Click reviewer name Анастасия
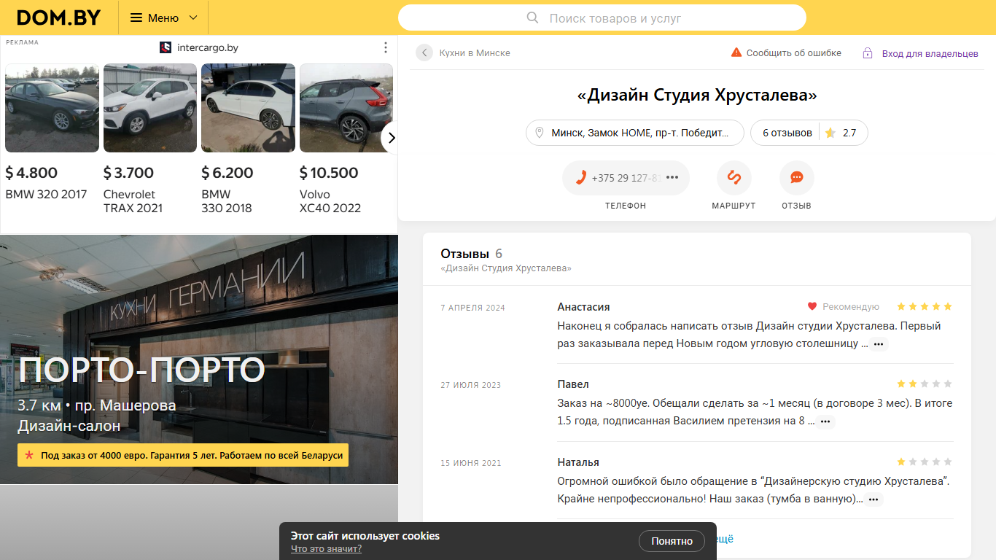This screenshot has width=996, height=560. 583,307
